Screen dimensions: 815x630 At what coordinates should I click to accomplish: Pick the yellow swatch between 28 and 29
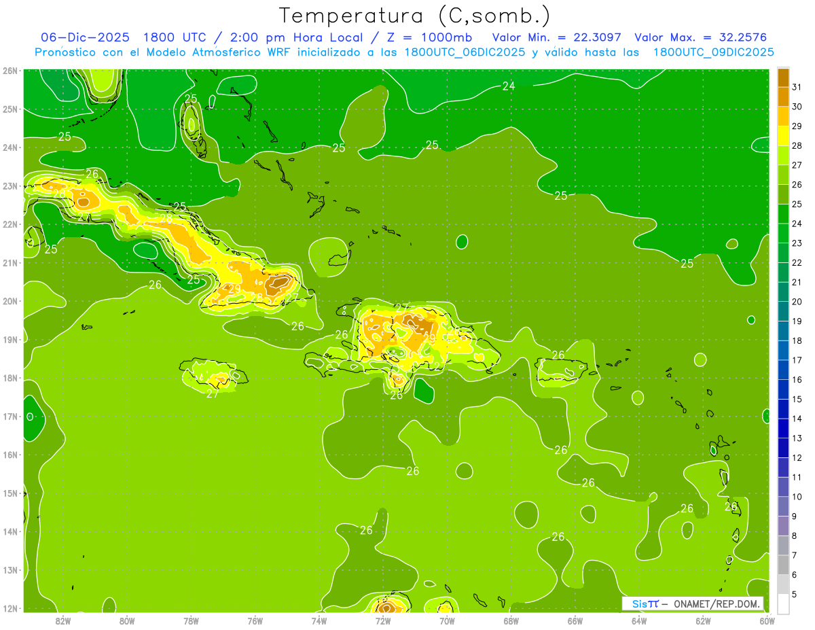tap(783, 136)
